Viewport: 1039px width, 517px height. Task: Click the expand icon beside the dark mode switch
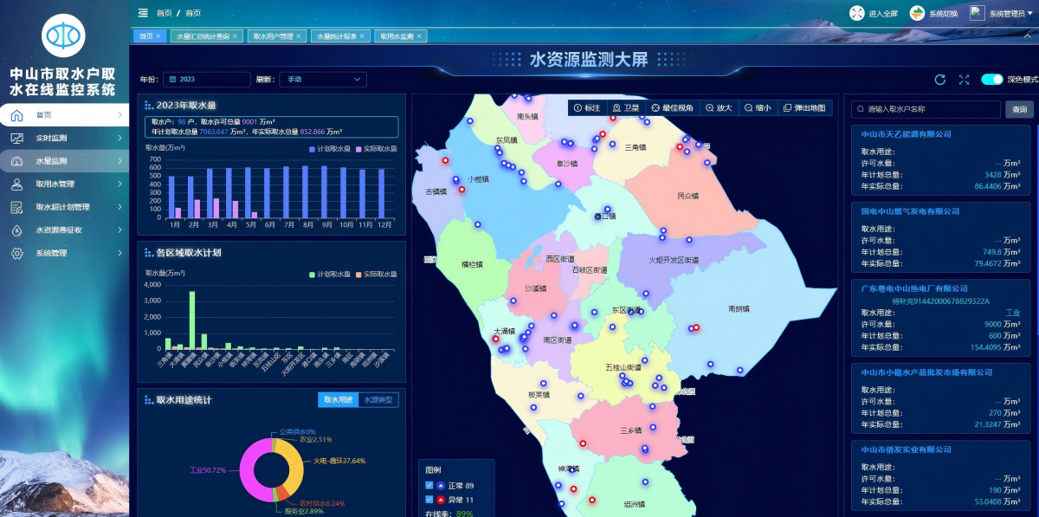[x=964, y=80]
